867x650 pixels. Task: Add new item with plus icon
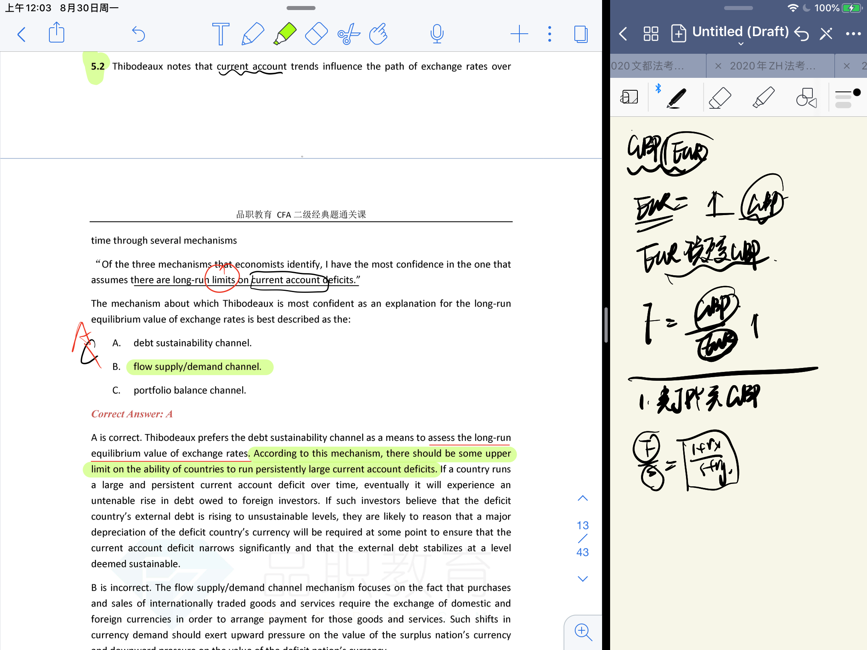tap(519, 34)
